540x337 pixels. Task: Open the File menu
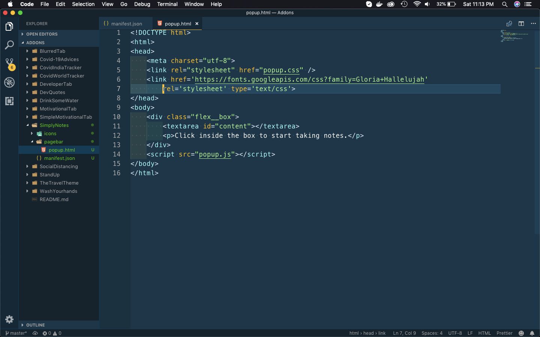[x=45, y=4]
